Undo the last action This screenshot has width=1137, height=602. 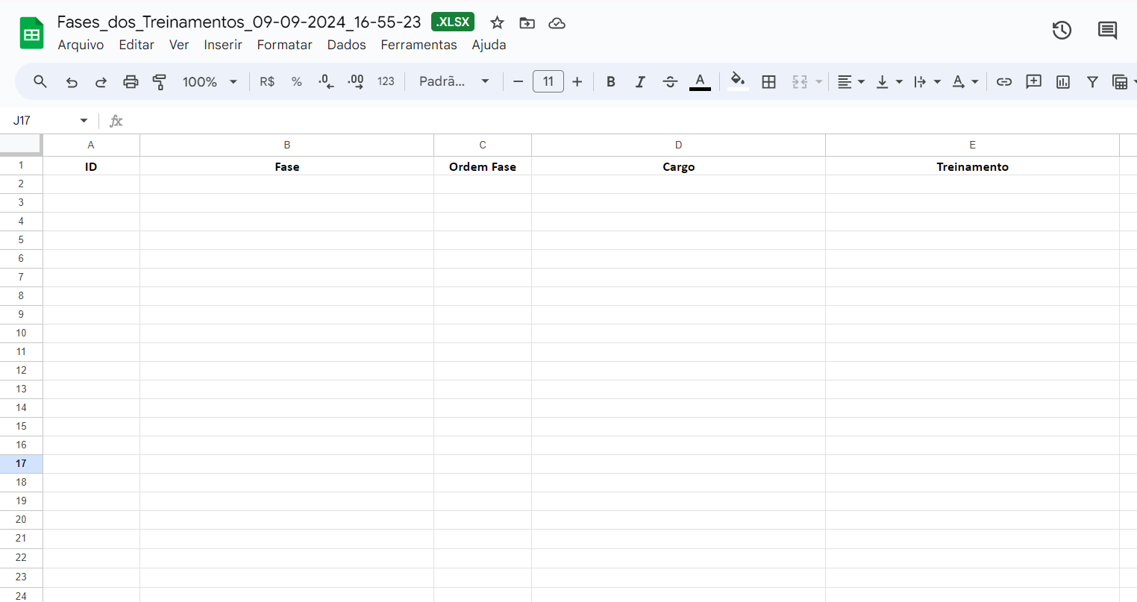pyautogui.click(x=72, y=81)
